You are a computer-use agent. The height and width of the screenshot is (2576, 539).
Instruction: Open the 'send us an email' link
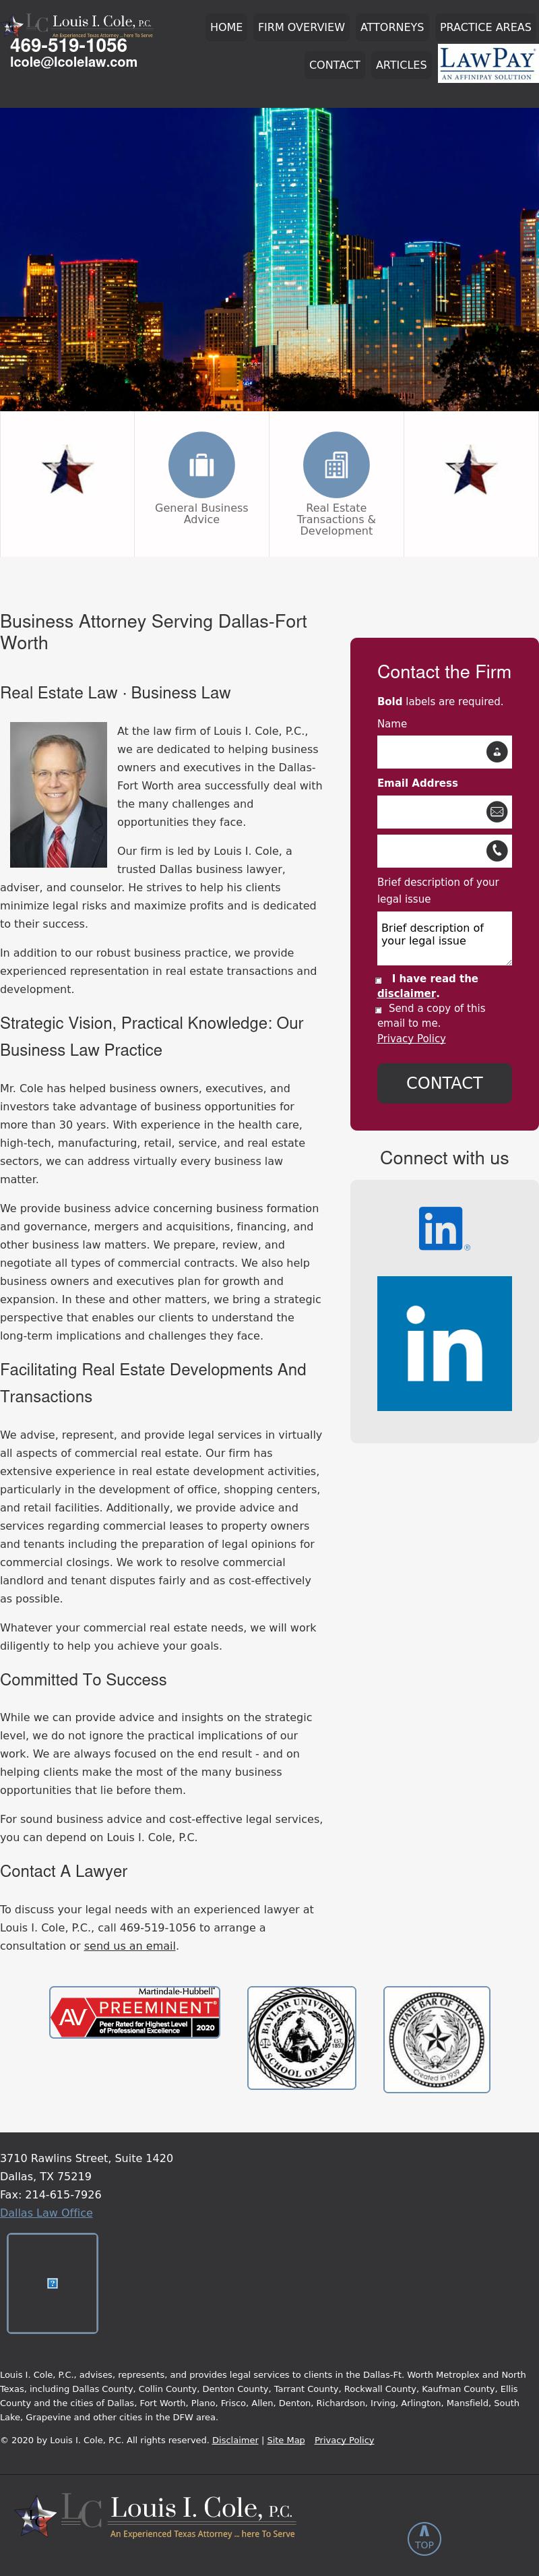pos(130,1946)
